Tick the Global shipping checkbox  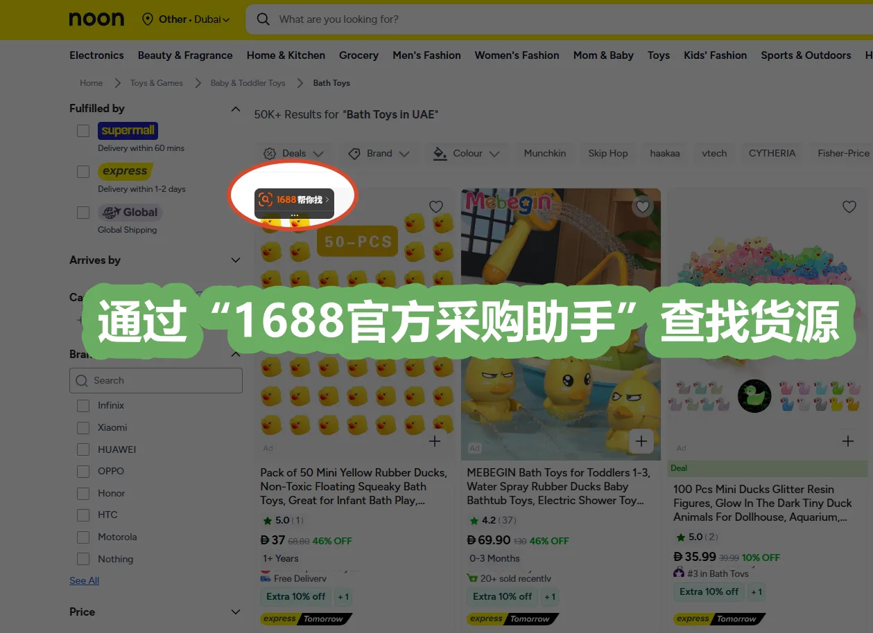83,213
